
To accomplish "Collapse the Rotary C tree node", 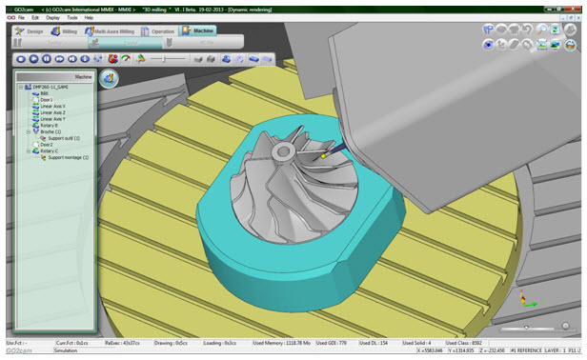I will 28,151.
